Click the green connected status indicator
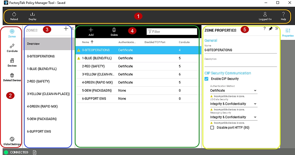The width and height of the screenshot is (295, 155). [6, 152]
